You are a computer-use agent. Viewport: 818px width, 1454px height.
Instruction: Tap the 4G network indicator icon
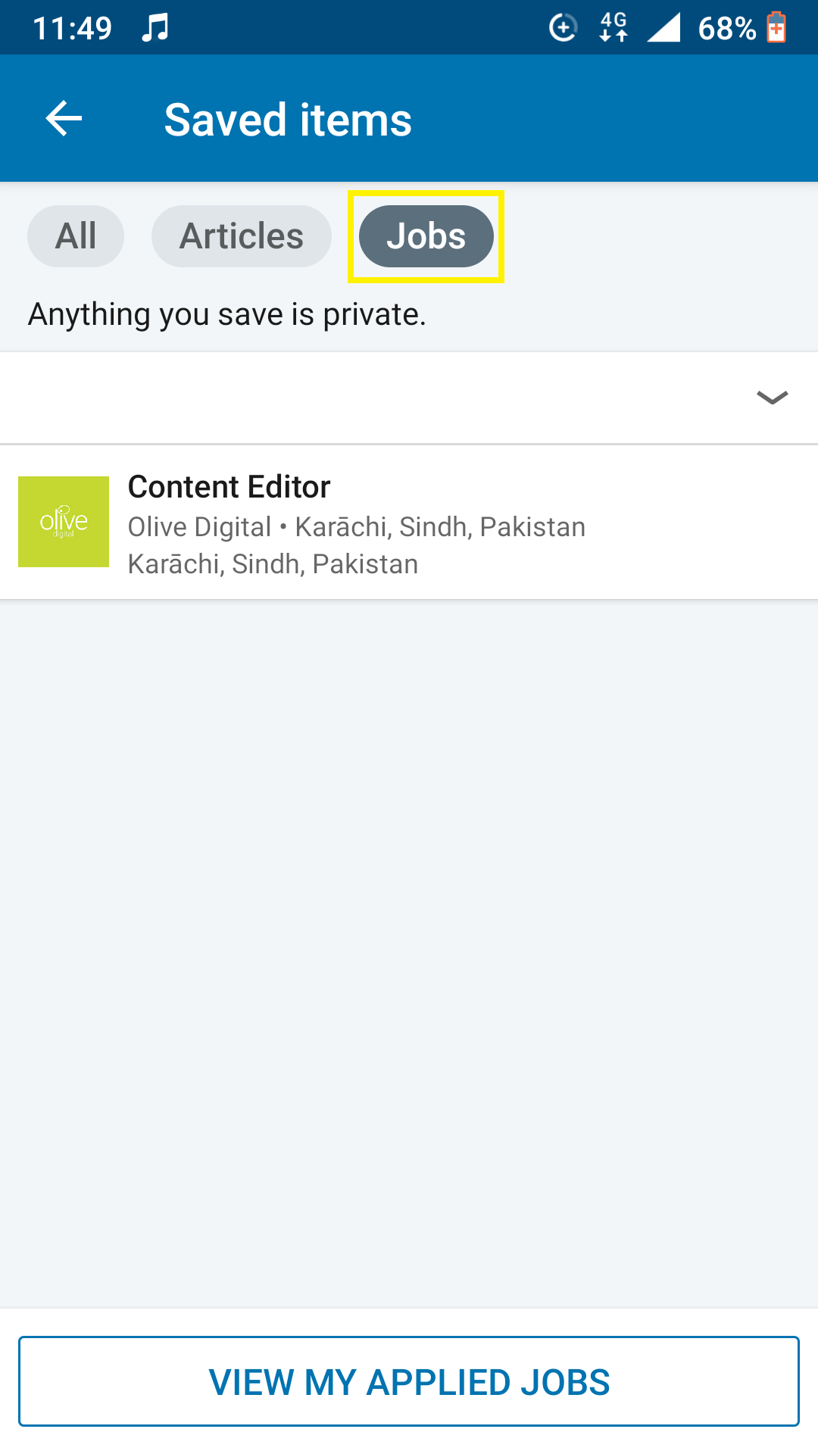coord(613,27)
